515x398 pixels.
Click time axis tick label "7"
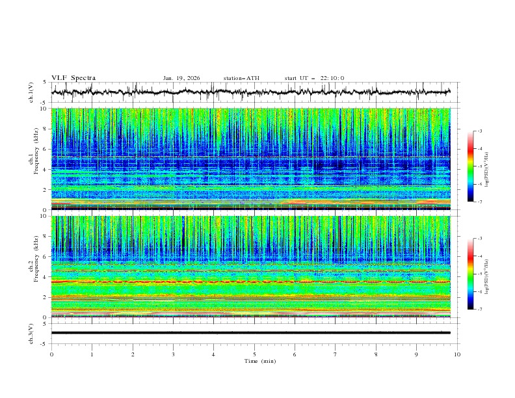pos(336,354)
